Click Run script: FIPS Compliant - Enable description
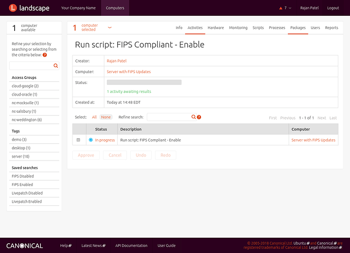The height and width of the screenshot is (253, 350). tap(151, 140)
